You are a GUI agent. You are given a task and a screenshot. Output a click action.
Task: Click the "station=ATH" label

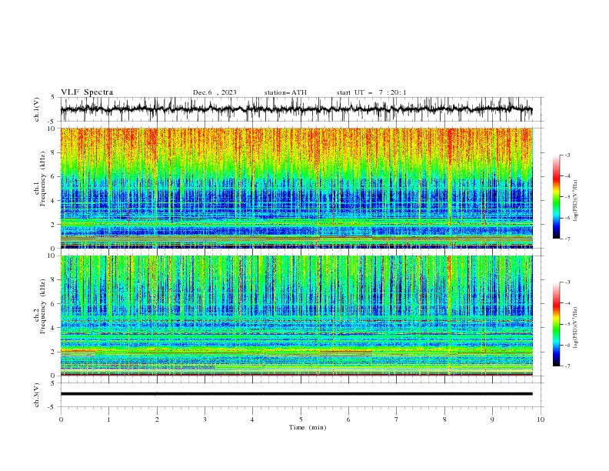pos(285,92)
